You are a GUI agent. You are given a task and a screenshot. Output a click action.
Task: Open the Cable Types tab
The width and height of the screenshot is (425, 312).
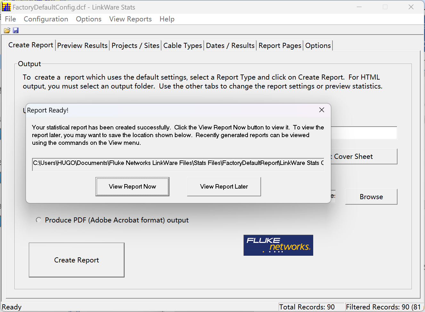(x=183, y=46)
